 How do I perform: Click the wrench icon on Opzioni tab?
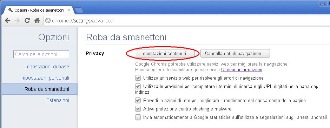point(11,10)
